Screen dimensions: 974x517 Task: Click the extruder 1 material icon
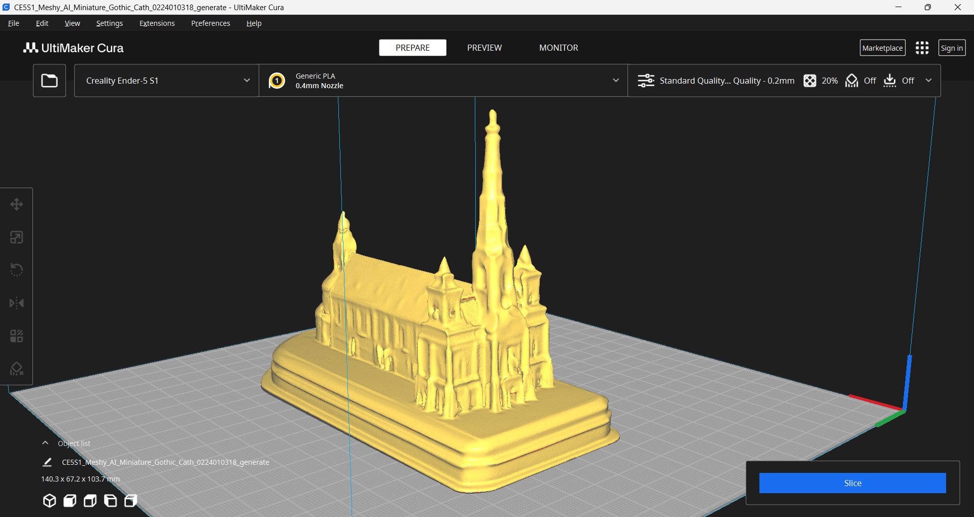(x=277, y=80)
